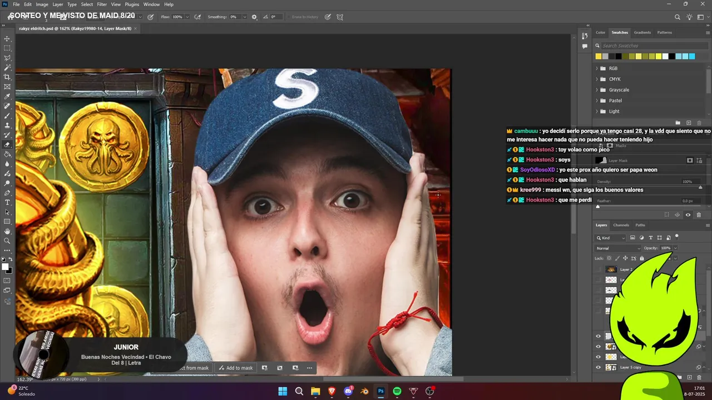Switch to the Channels tab
Image resolution: width=712 pixels, height=400 pixels.
tap(621, 225)
